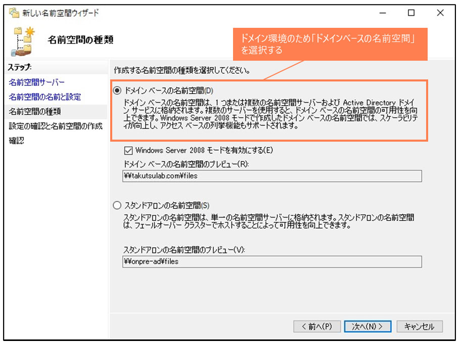461x344 pixels.
Task: Go back with the 前へ(P) button
Action: point(317,326)
